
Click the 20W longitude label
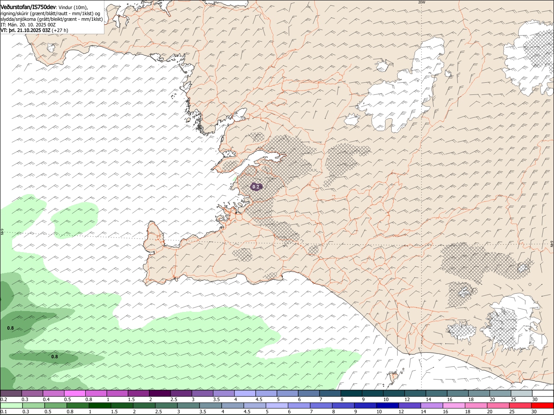(x=422, y=2)
